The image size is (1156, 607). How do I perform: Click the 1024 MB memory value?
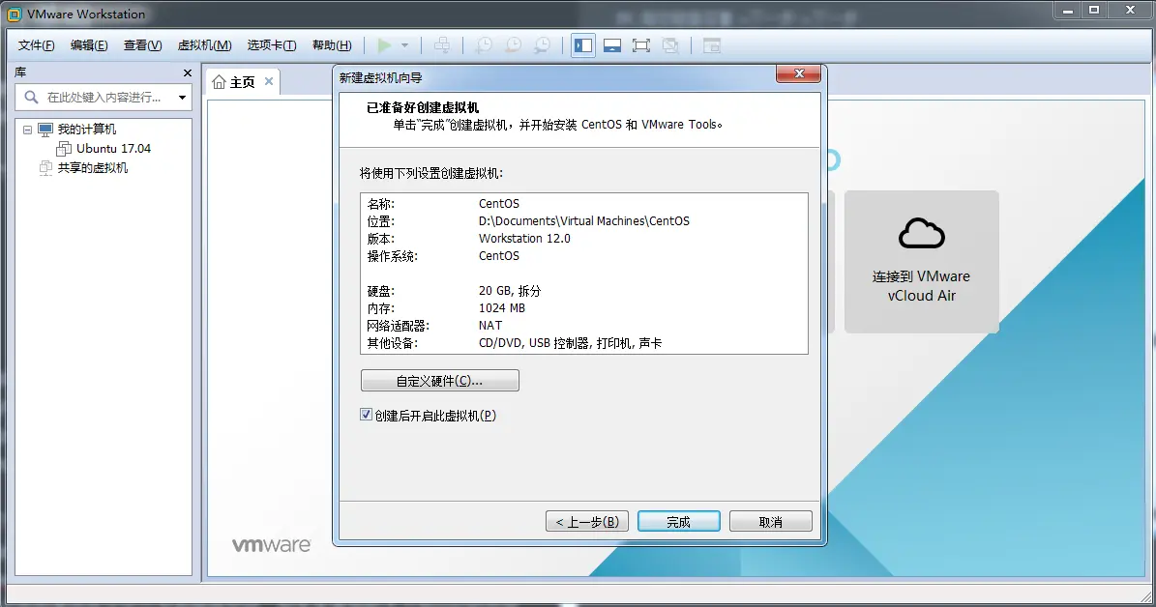point(502,308)
